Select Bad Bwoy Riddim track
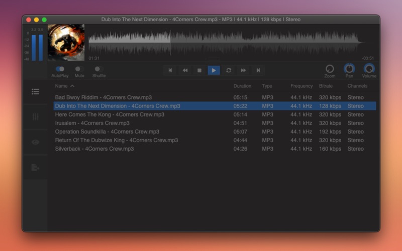 pos(215,97)
